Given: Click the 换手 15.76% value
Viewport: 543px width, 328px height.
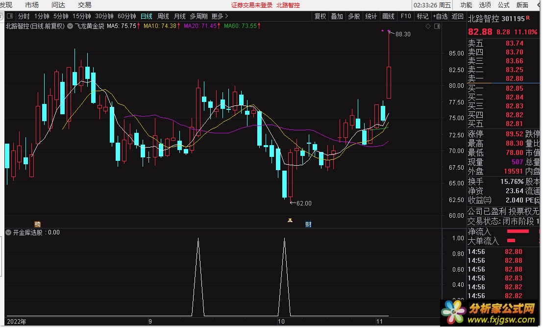Looking at the screenshot, I should click(x=512, y=181).
